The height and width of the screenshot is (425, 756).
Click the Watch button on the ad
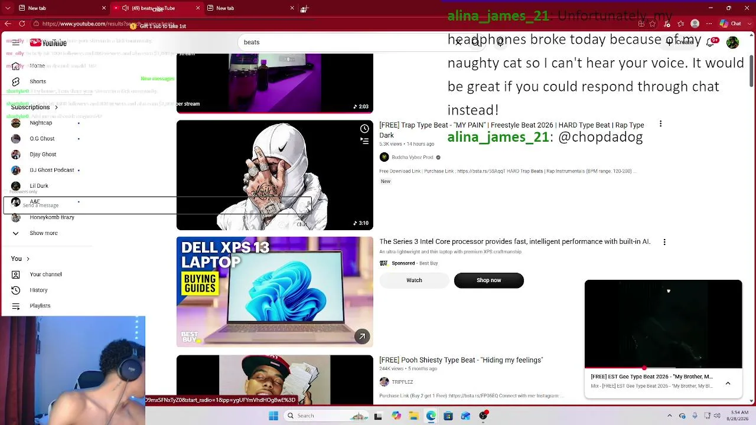[x=414, y=280]
